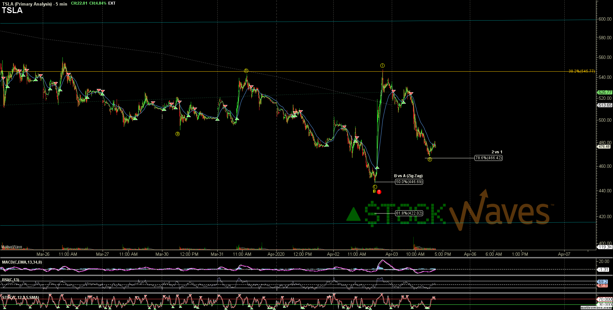Image resolution: width=613 pixels, height=310 pixels.
Task: Click the Mar-27 date on time axis
Action: [x=102, y=254]
